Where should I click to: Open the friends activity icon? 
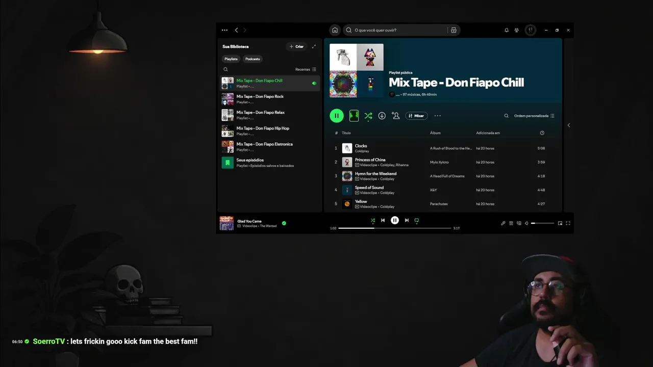[517, 30]
